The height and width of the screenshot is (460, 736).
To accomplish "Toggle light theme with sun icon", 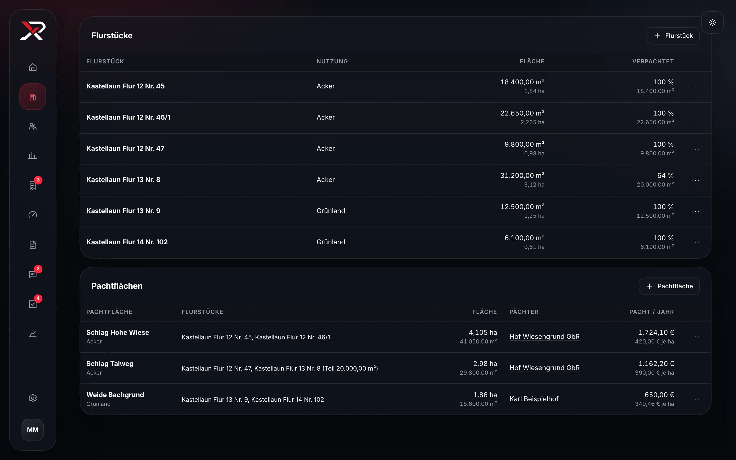I will pyautogui.click(x=712, y=22).
